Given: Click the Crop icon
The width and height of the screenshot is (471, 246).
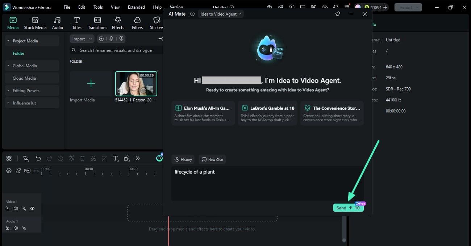Looking at the screenshot, I should point(104,158).
